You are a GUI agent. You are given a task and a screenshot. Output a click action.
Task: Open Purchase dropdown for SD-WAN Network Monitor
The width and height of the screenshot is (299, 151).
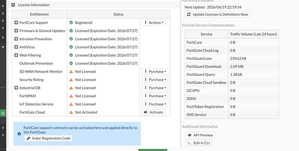point(155,72)
